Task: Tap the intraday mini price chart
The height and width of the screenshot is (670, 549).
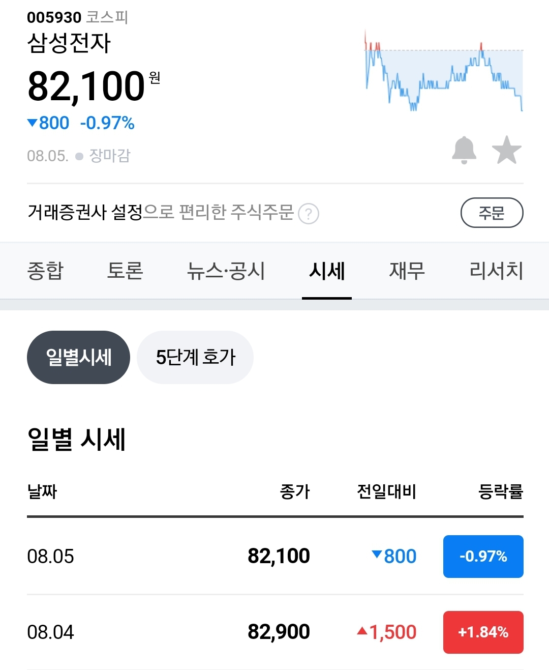Action: pyautogui.click(x=444, y=71)
